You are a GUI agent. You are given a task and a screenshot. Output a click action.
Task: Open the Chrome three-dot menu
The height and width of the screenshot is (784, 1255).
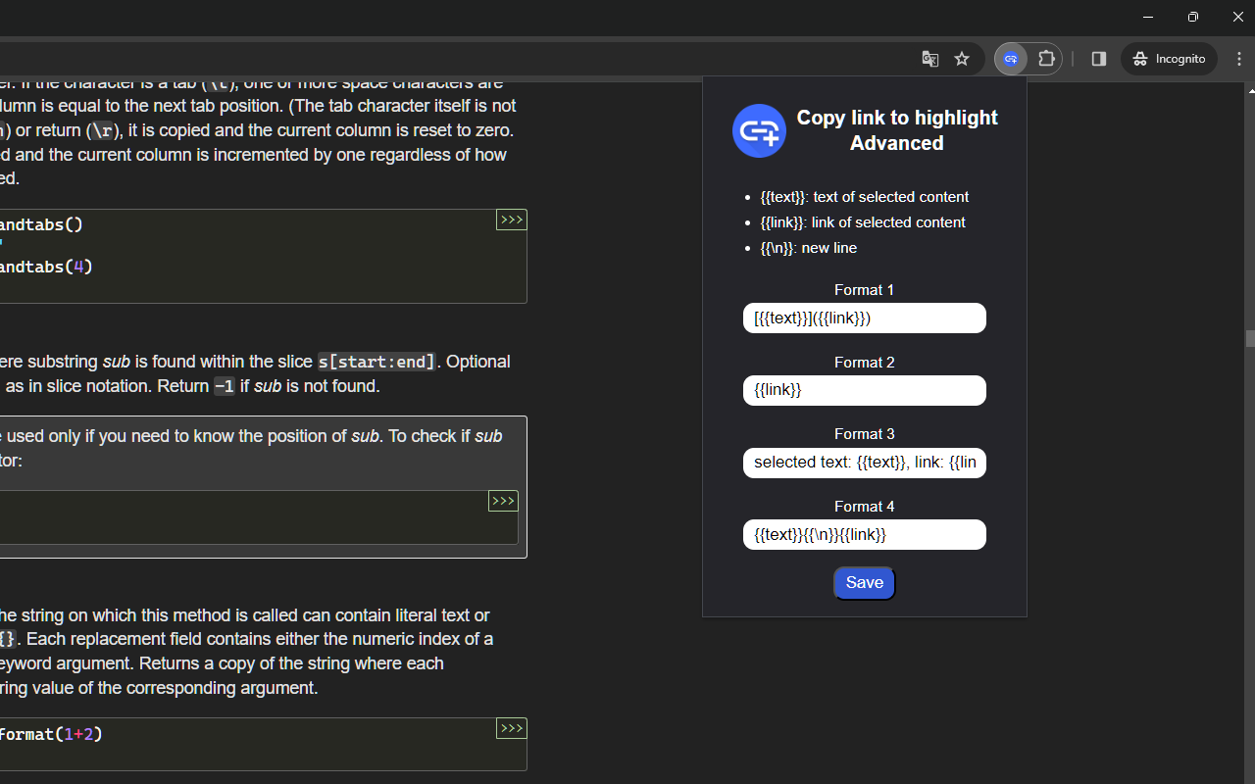[x=1239, y=59]
